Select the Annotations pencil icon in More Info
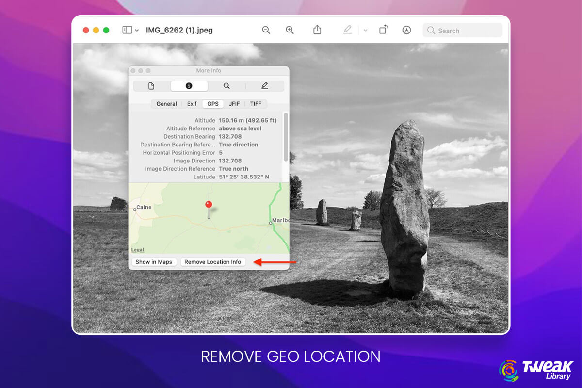582x388 pixels. coord(264,85)
